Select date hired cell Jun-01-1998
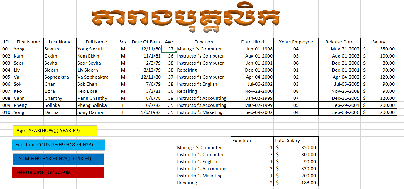Image resolution: width=404 pixels, height=189 pixels. pyautogui.click(x=253, y=49)
